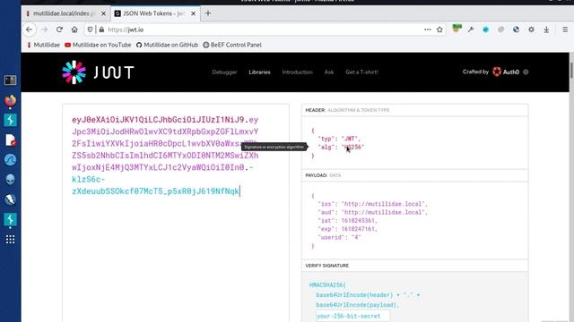Open the Firefox hamburger menu

[565, 30]
